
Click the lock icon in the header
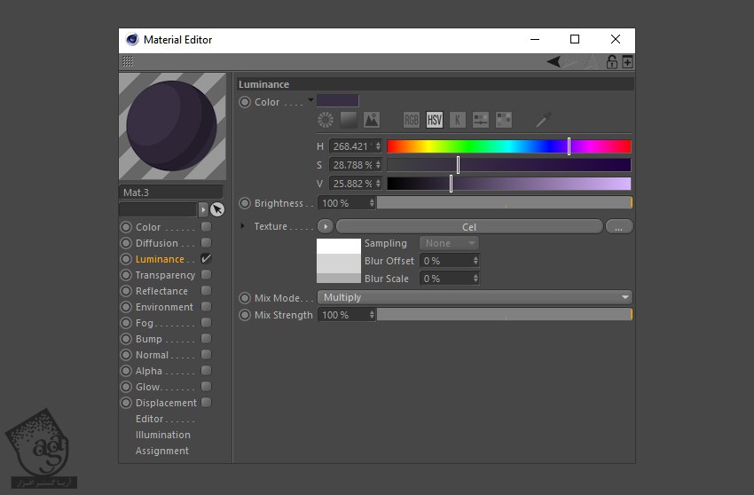click(x=611, y=62)
